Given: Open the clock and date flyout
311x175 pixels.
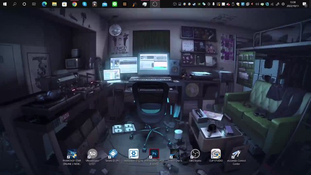Looking at the screenshot, I should tap(293, 4).
